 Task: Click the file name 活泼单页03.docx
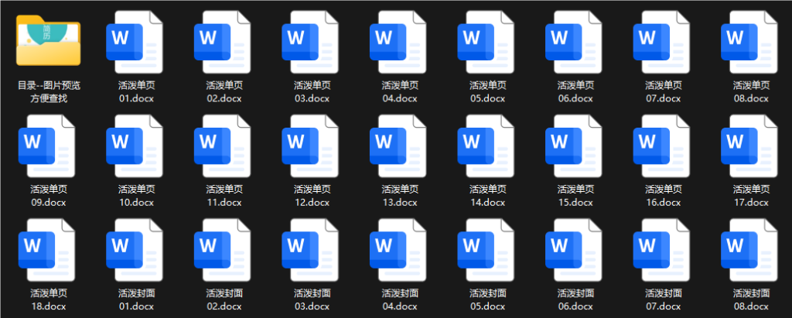[x=312, y=91]
